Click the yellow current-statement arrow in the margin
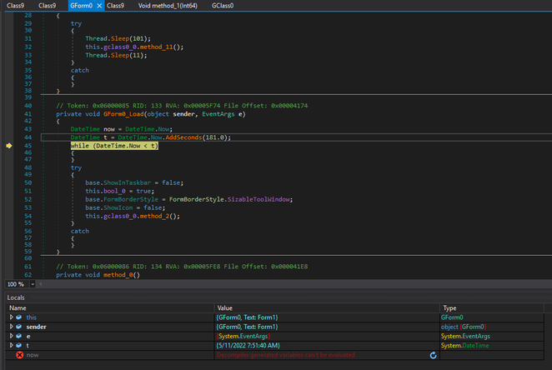Viewport: 552px width, 370px height. tap(8, 146)
